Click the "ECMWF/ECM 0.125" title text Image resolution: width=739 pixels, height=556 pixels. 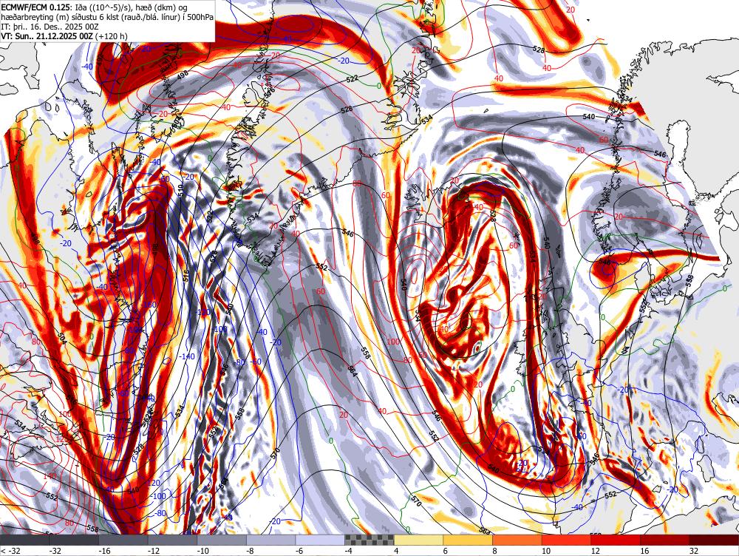35,8
